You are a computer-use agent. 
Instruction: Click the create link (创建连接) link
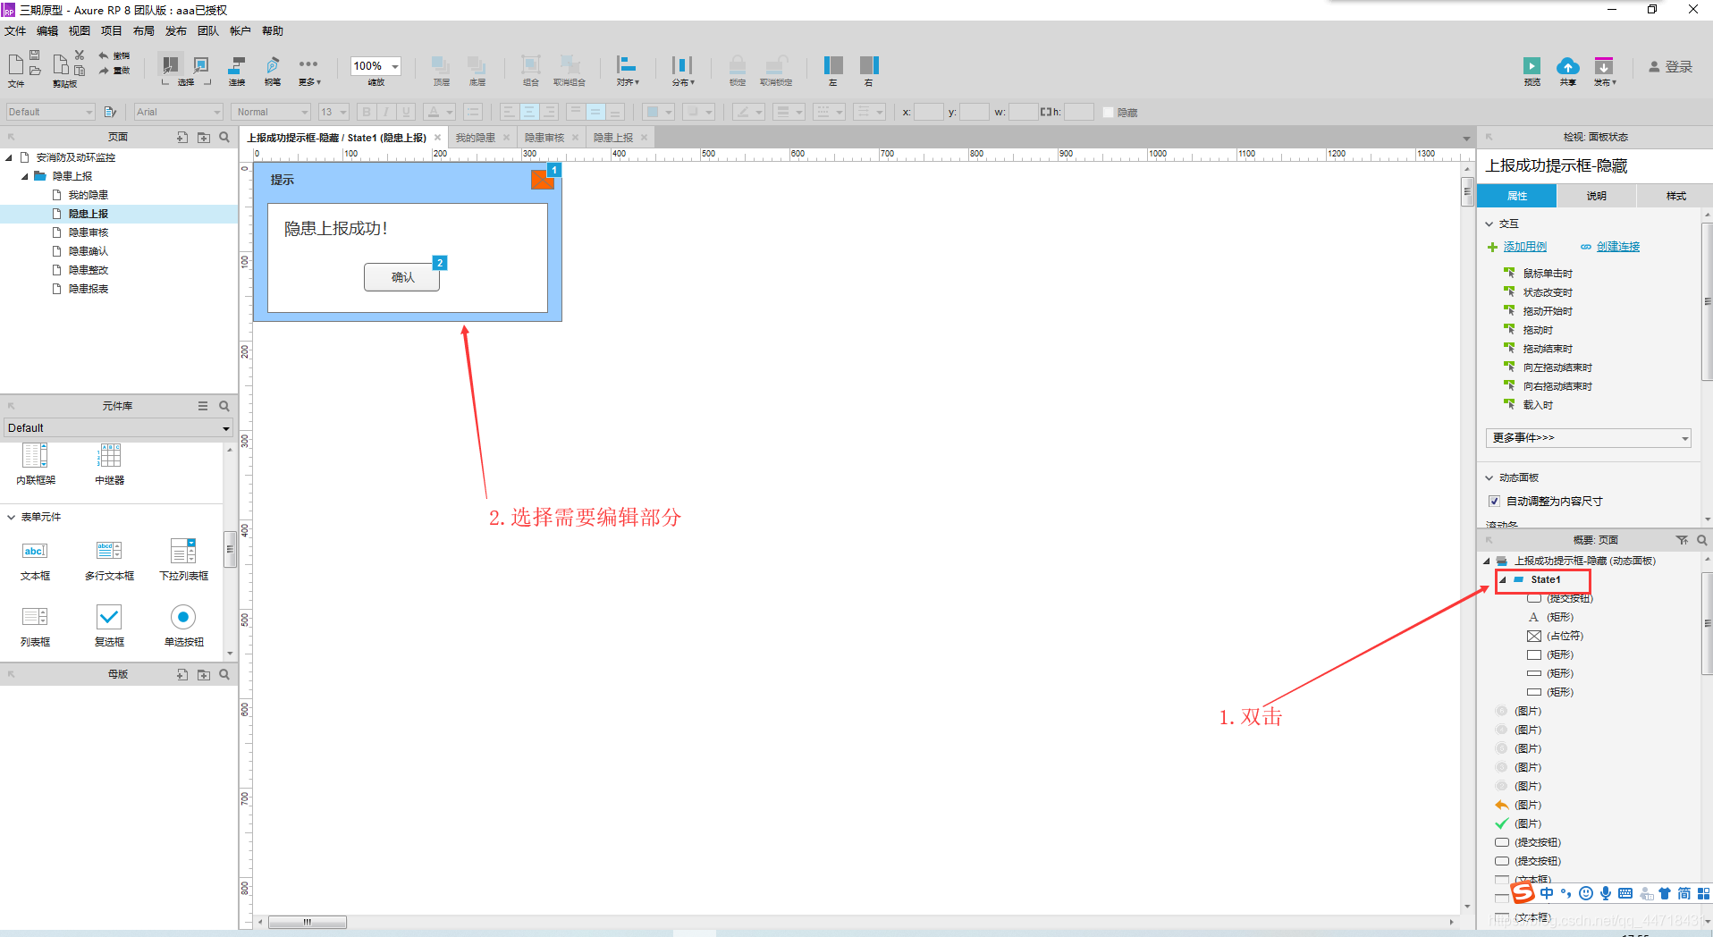(1618, 247)
